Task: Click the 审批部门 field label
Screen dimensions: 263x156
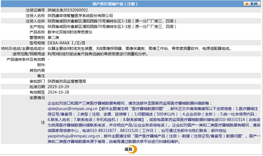Action: click(x=37, y=81)
